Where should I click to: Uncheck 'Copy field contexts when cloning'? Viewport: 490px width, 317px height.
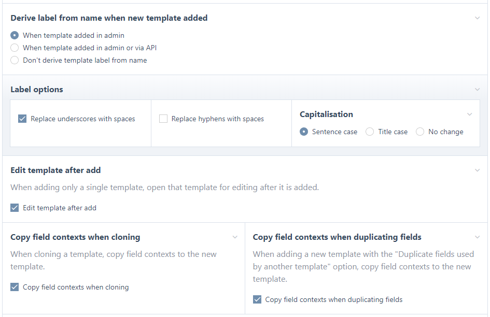tap(15, 287)
